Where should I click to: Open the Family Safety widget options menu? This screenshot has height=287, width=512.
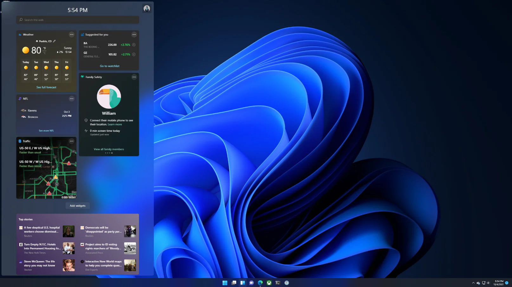click(x=134, y=77)
